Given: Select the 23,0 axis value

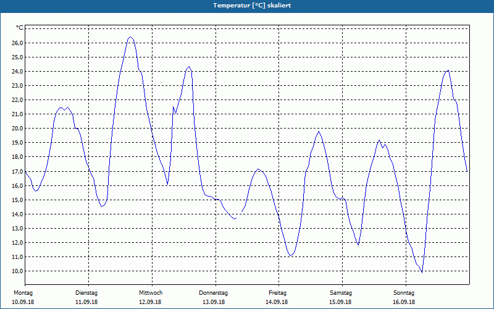Looking at the screenshot, I should (x=17, y=86).
